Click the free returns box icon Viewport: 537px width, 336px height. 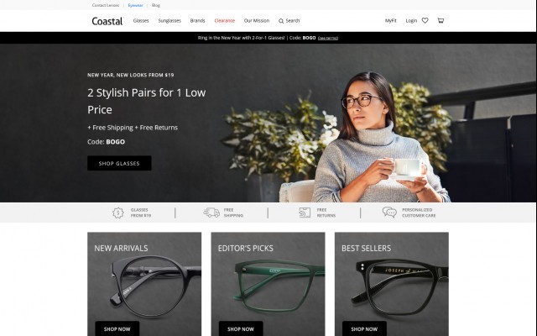pos(305,213)
